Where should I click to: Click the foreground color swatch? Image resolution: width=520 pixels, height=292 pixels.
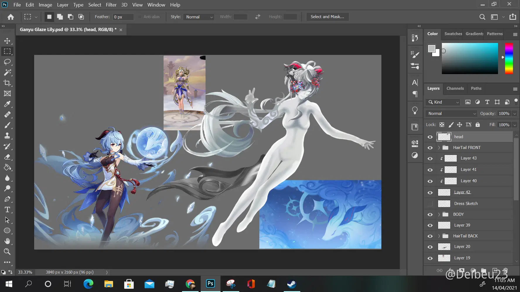point(431,48)
